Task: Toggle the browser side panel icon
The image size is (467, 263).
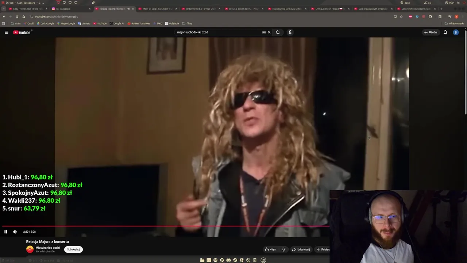Action: (x=440, y=16)
